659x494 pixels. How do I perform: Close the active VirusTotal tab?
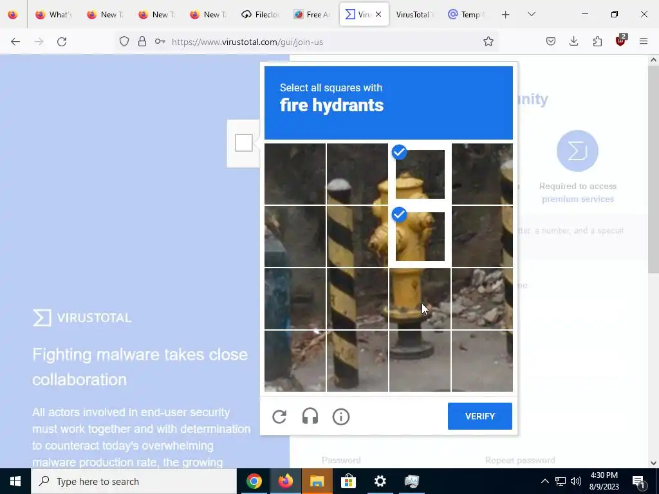pyautogui.click(x=378, y=14)
